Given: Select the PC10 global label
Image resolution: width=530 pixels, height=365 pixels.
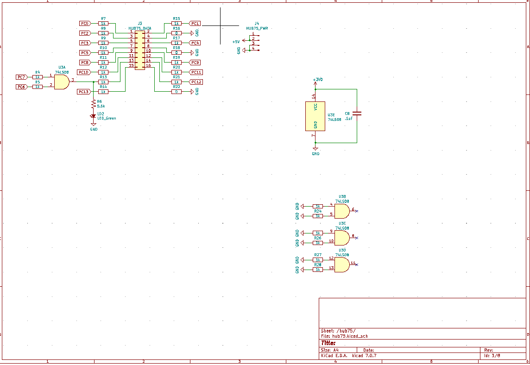Looking at the screenshot, I should [x=84, y=72].
